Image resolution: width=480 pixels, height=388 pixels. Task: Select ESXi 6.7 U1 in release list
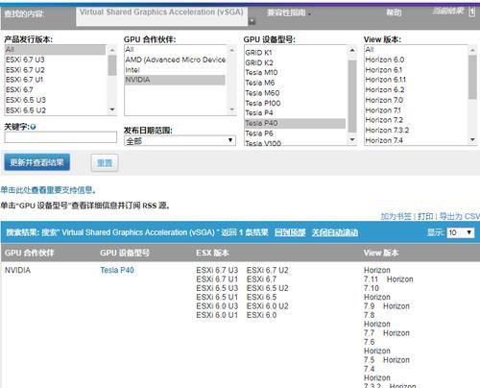point(55,80)
